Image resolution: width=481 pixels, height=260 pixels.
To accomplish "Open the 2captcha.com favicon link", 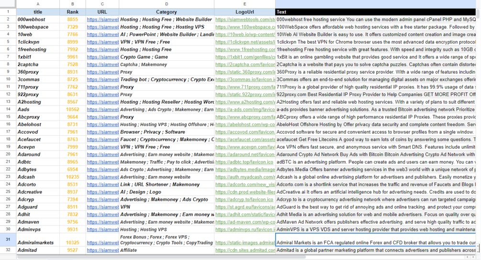I will click(245, 65).
